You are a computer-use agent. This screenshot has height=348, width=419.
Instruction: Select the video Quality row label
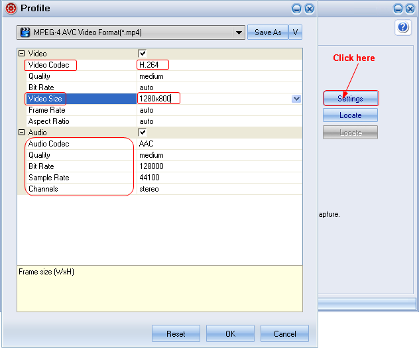pos(39,76)
